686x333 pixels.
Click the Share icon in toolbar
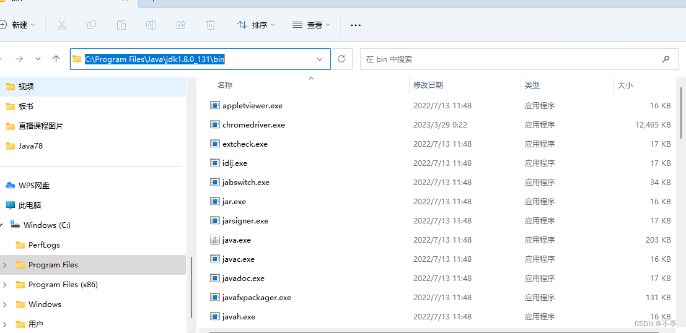[181, 25]
